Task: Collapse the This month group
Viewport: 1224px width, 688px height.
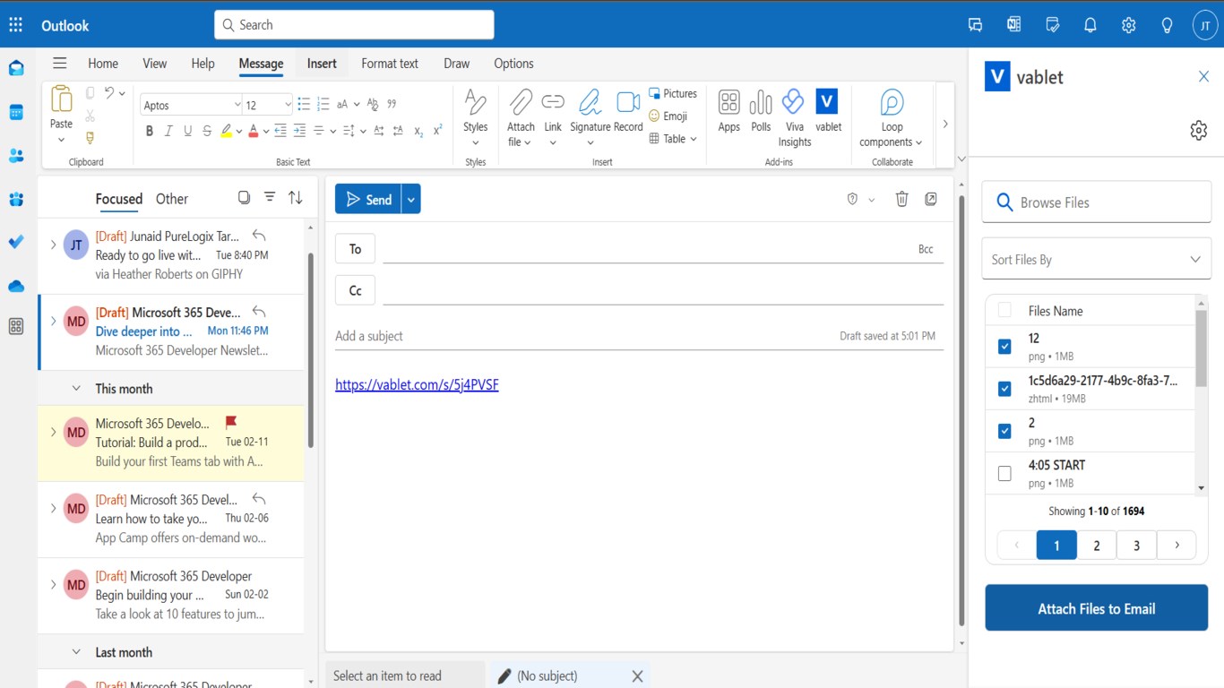Action: pyautogui.click(x=76, y=389)
